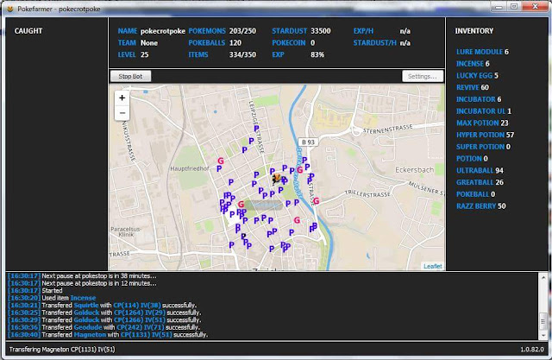Click the map zoom in plus button

[122, 98]
